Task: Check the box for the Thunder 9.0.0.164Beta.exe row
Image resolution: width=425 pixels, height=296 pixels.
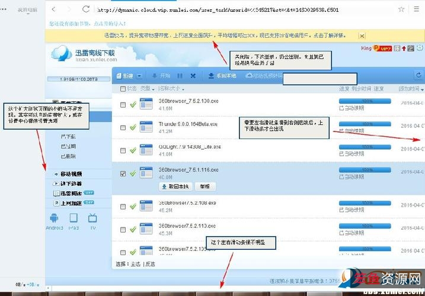Action: [x=123, y=127]
